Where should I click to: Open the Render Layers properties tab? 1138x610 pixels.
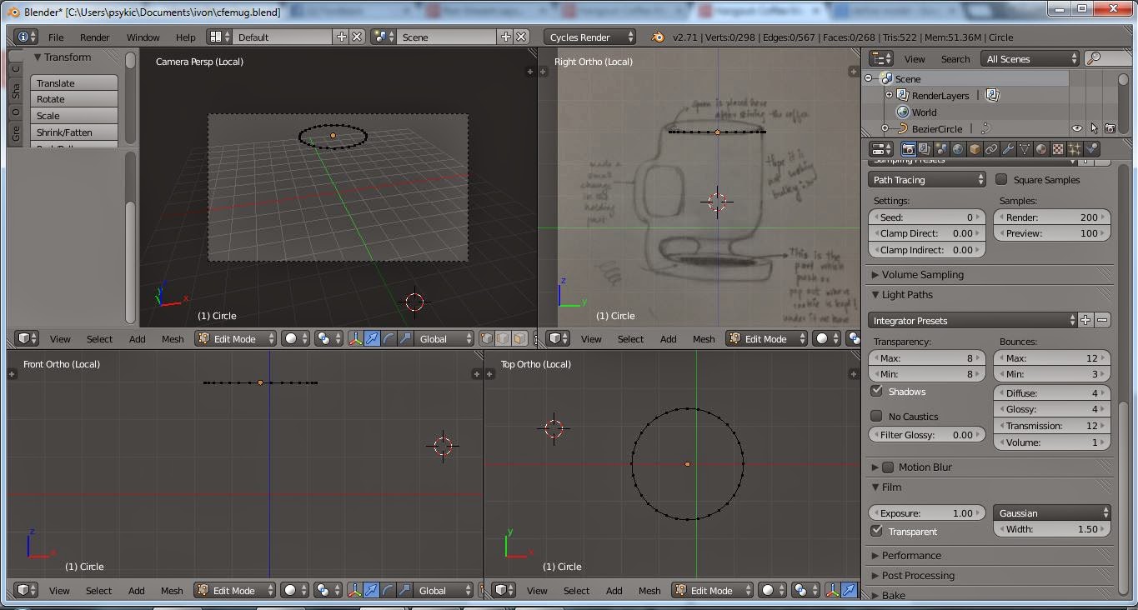pyautogui.click(x=925, y=149)
